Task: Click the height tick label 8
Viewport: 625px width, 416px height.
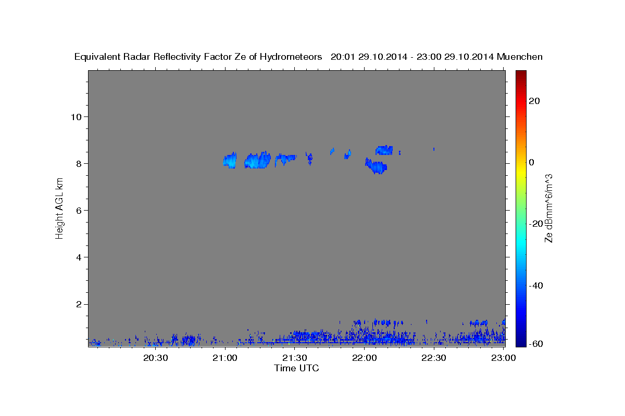Action: point(79,163)
